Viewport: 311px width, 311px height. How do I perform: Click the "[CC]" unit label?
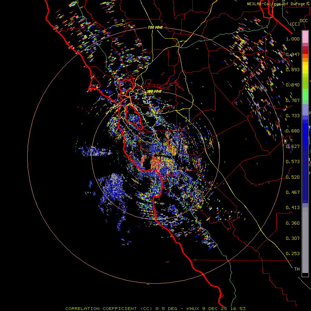point(295,24)
